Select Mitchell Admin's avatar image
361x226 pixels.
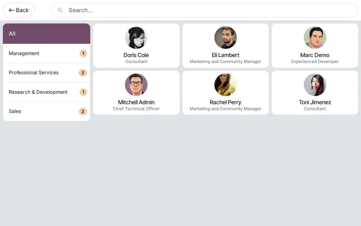(136, 85)
